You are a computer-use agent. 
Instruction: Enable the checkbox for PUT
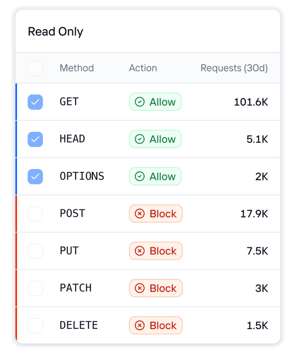pyautogui.click(x=35, y=251)
